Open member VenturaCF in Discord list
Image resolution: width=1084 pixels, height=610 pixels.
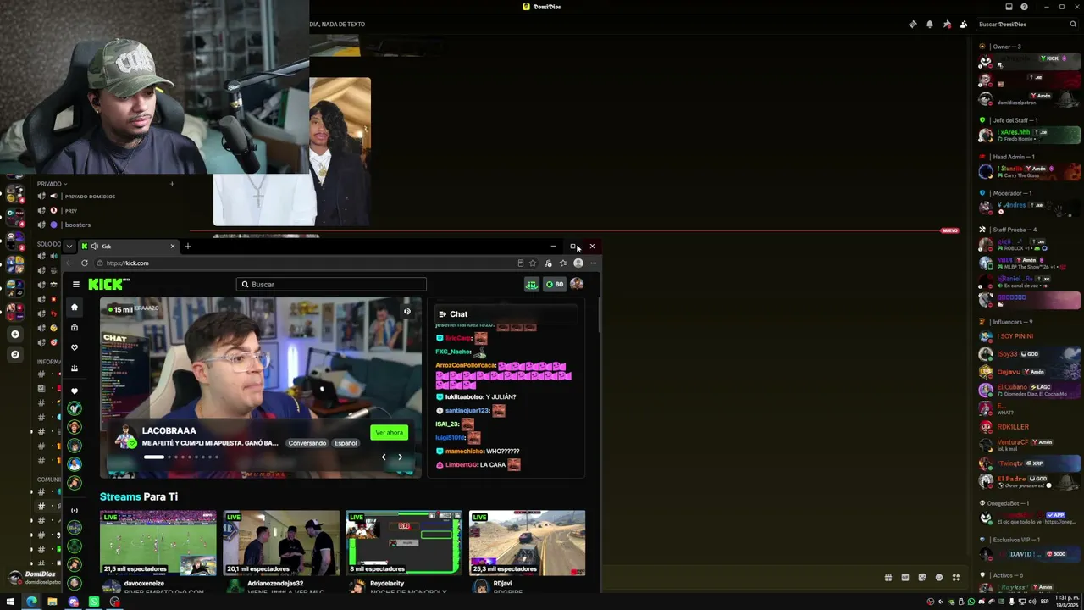pyautogui.click(x=1029, y=445)
